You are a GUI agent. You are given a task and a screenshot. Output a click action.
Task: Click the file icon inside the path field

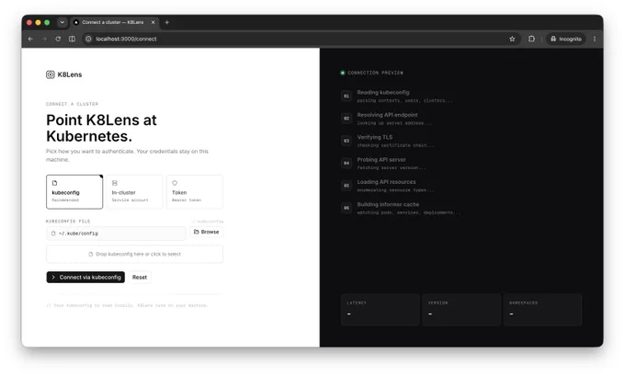coord(53,234)
